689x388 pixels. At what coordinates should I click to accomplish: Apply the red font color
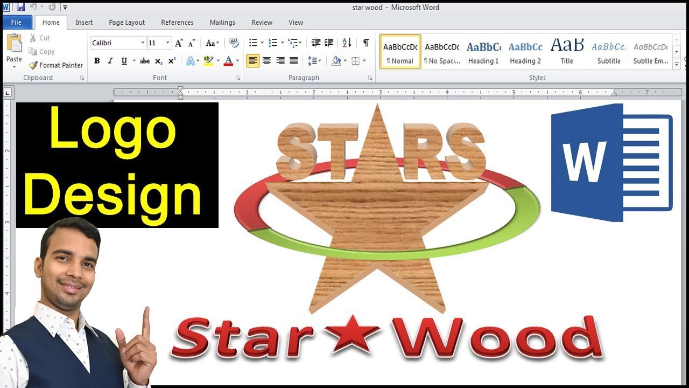pyautogui.click(x=228, y=61)
